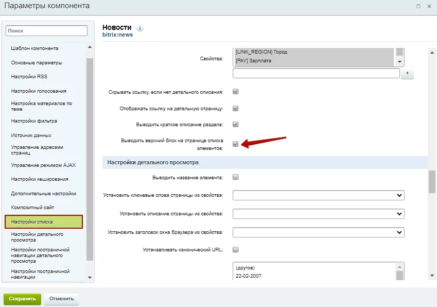This screenshot has height=307, width=437.
Task: Click the Сохранить button
Action: coord(22,299)
